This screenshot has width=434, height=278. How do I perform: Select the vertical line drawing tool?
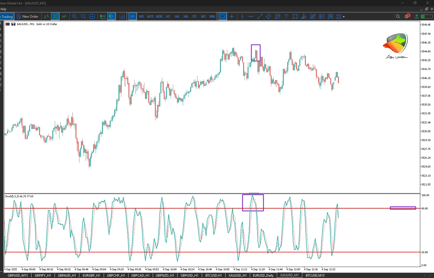(242, 17)
